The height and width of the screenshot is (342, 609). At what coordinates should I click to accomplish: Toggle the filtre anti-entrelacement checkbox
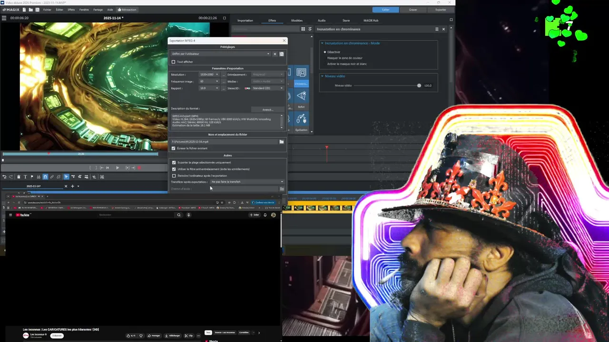click(174, 169)
